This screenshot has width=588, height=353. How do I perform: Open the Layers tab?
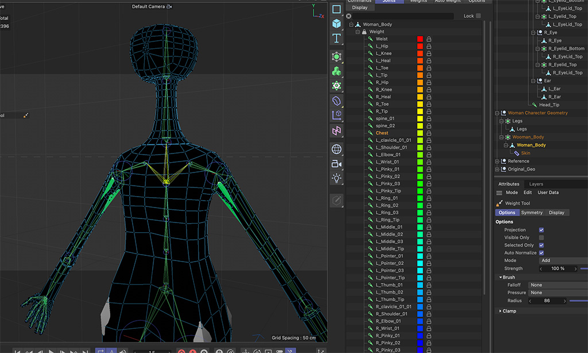536,184
